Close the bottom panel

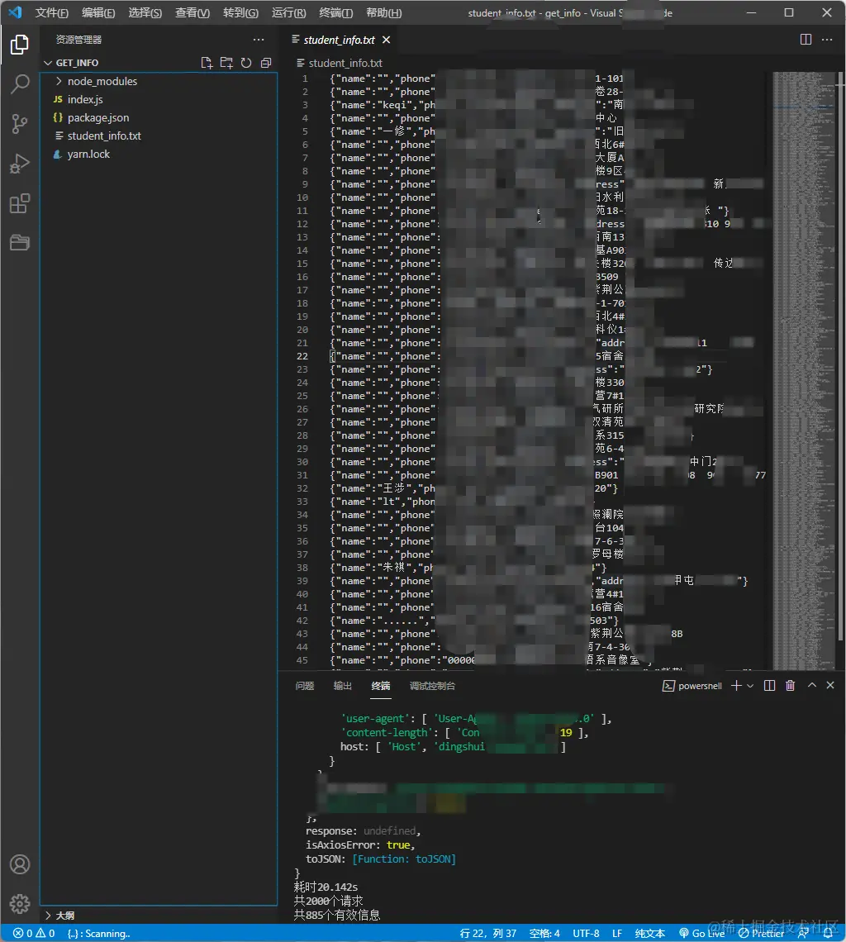(x=830, y=686)
